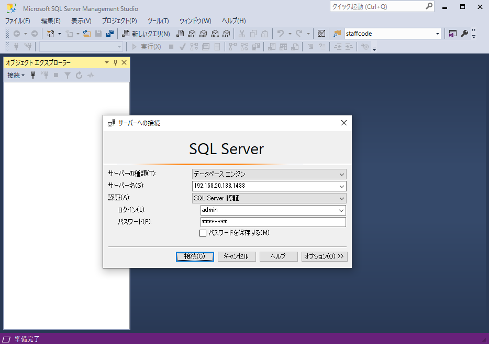
Task: Click the Execute (実行) toolbar button
Action: [x=147, y=47]
